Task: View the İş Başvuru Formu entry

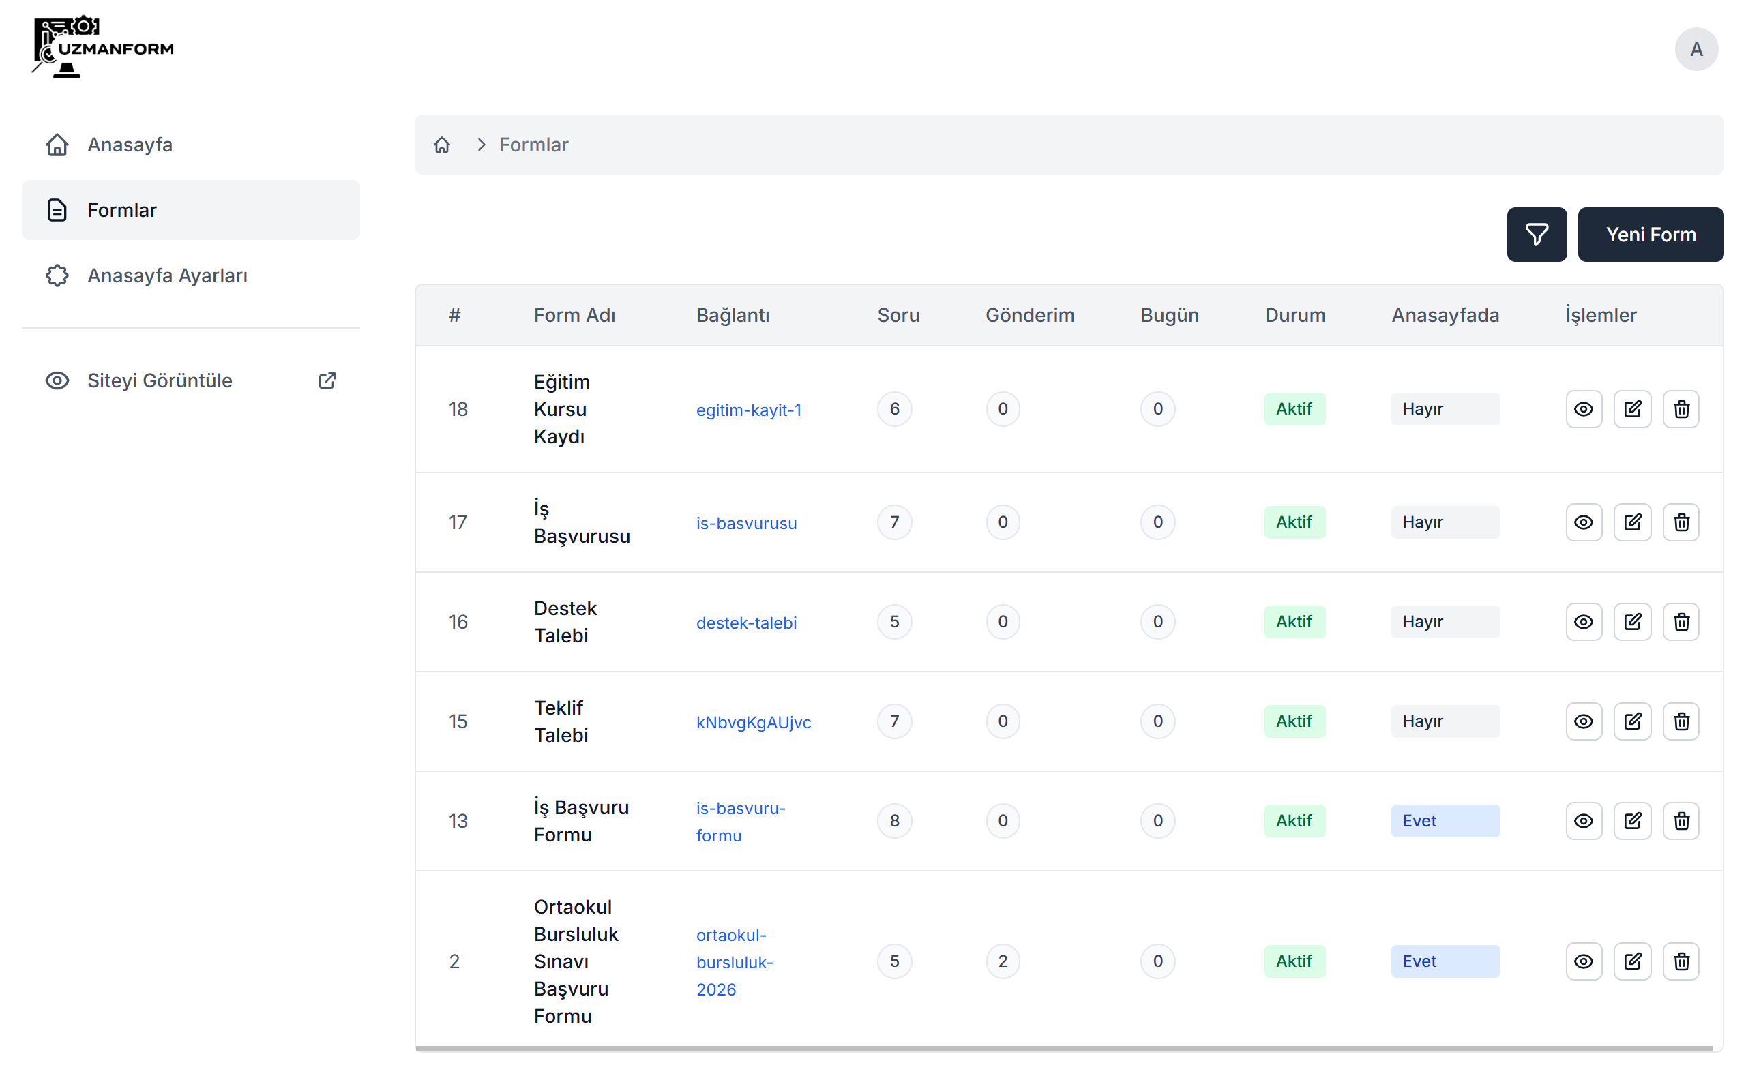Action: coord(1584,821)
